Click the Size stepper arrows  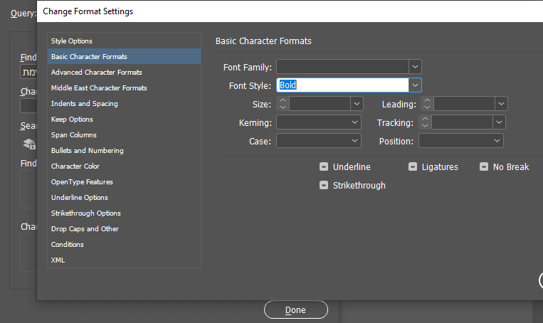point(283,104)
